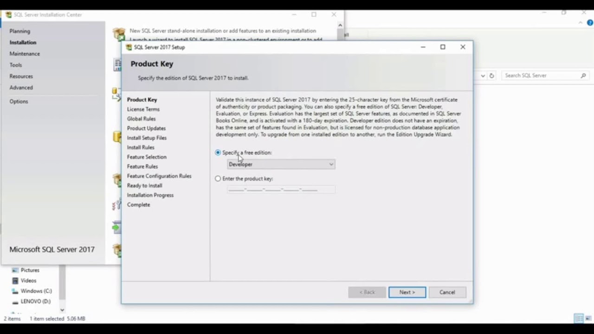594x334 pixels.
Task: Open Resources in Installation Center sidebar
Action: tap(21, 76)
